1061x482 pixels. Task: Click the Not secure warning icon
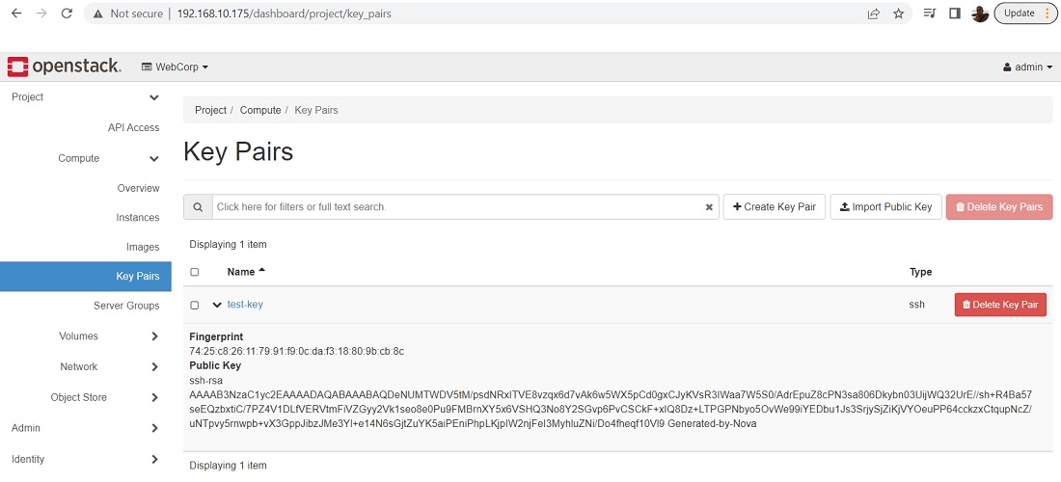pos(98,13)
